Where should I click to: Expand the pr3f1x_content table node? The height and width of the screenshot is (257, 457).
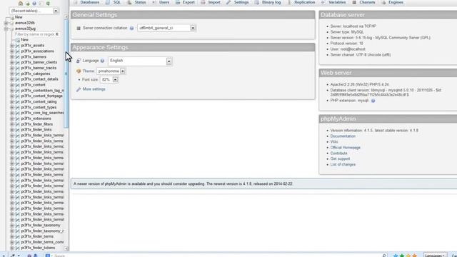[x=12, y=85]
